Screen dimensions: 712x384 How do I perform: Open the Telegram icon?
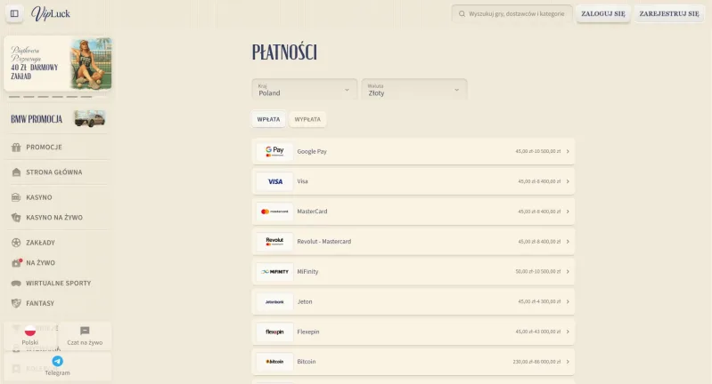(57, 361)
